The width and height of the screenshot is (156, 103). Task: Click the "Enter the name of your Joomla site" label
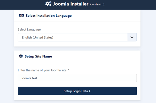click(42, 70)
